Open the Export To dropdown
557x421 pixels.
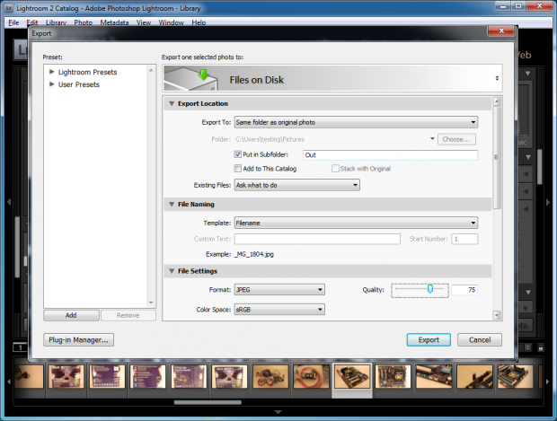(356, 122)
